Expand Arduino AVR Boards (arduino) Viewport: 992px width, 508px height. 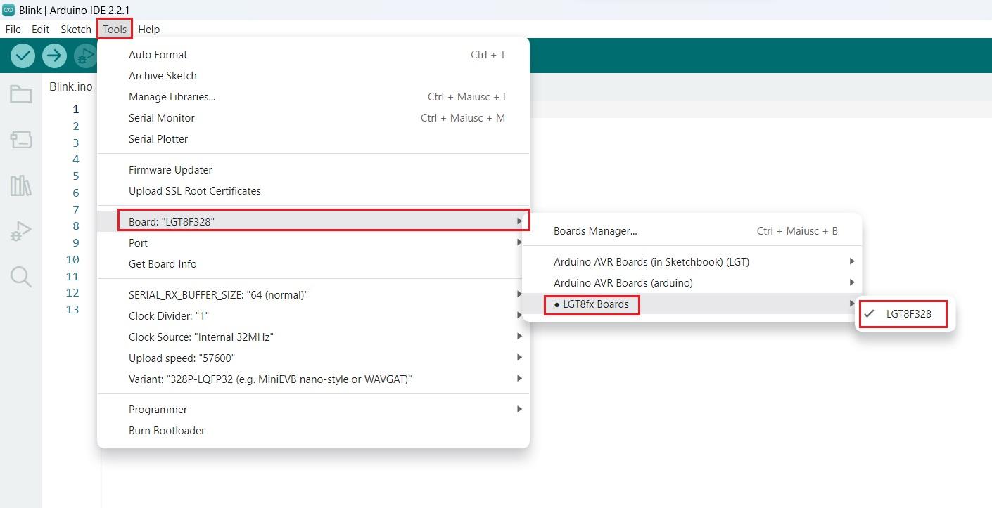pyautogui.click(x=692, y=283)
